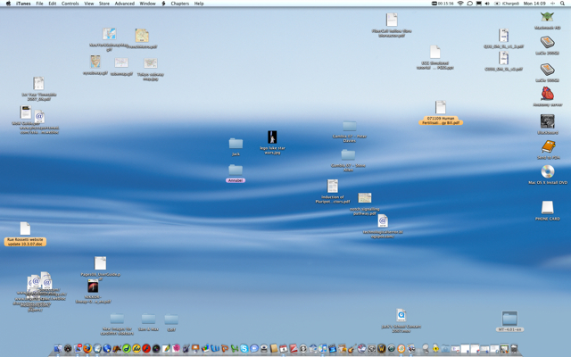Open iChat from the Dock

(x=254, y=349)
